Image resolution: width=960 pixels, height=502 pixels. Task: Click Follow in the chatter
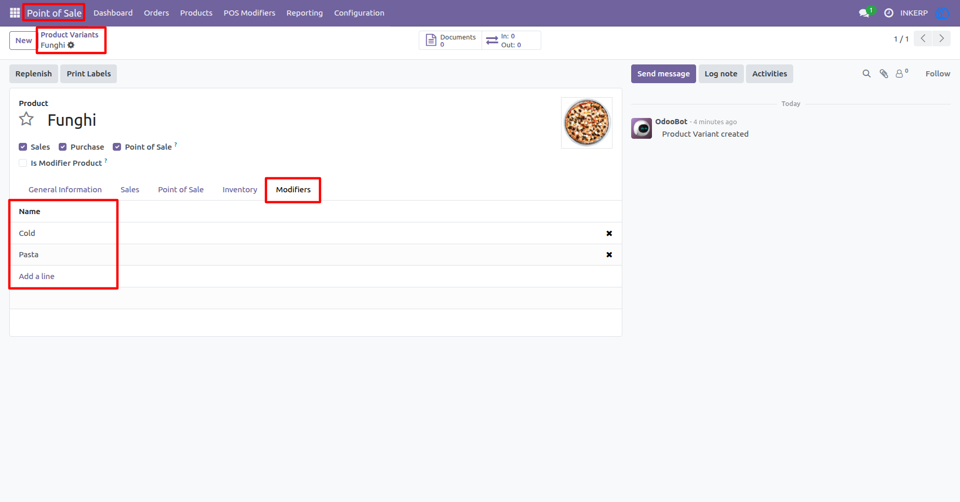tap(938, 74)
